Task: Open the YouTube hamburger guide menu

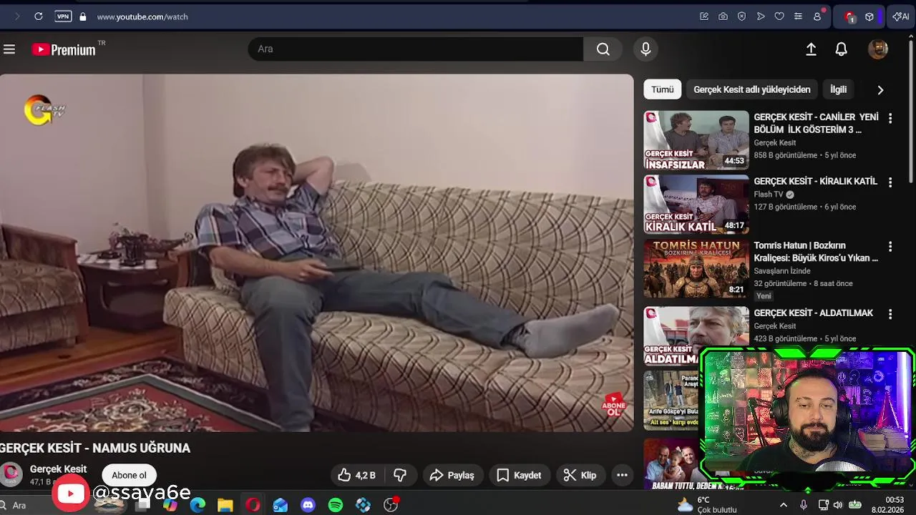Action: (9, 49)
